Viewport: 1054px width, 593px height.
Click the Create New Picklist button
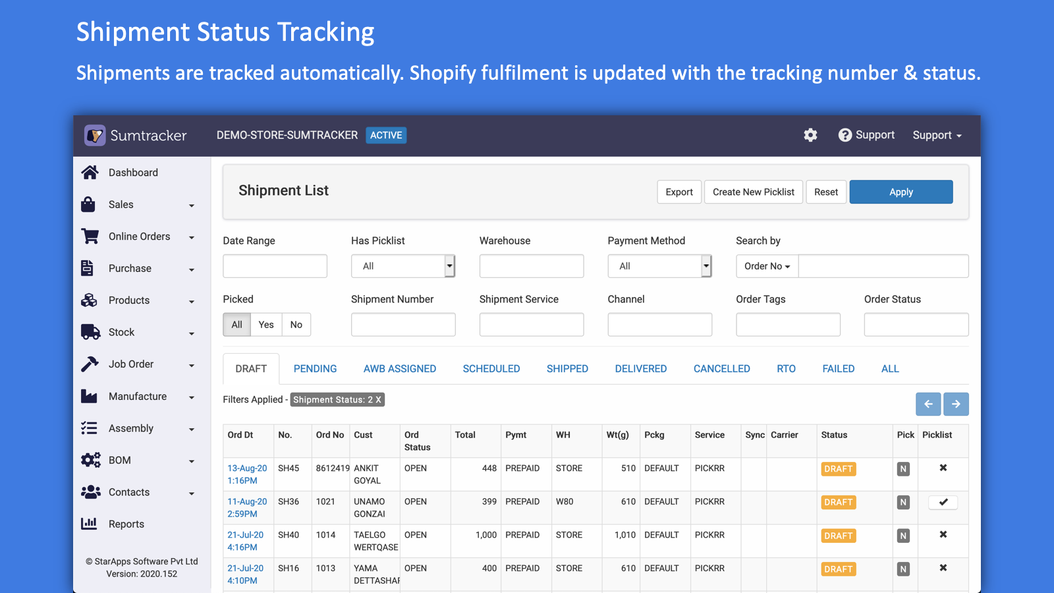click(x=753, y=192)
